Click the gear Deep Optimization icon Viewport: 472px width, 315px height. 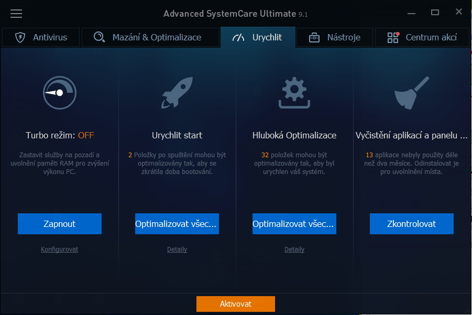point(294,93)
